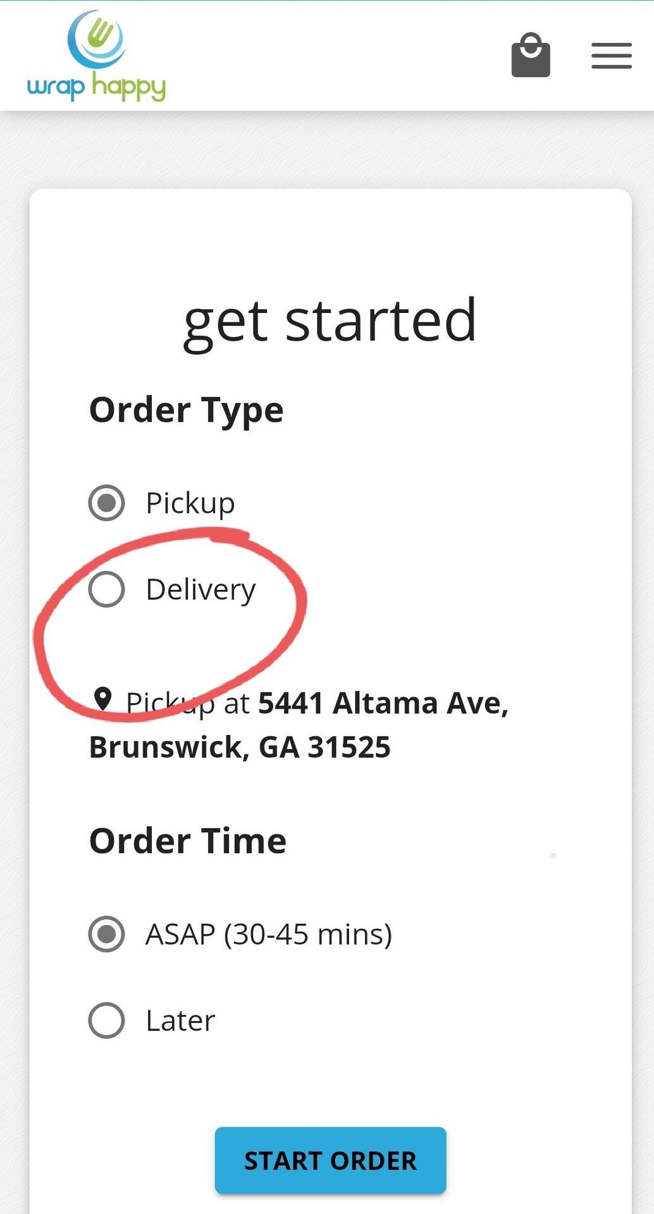The image size is (654, 1214).
Task: Click the 'Pickup at' text beside pin
Action: point(188,703)
